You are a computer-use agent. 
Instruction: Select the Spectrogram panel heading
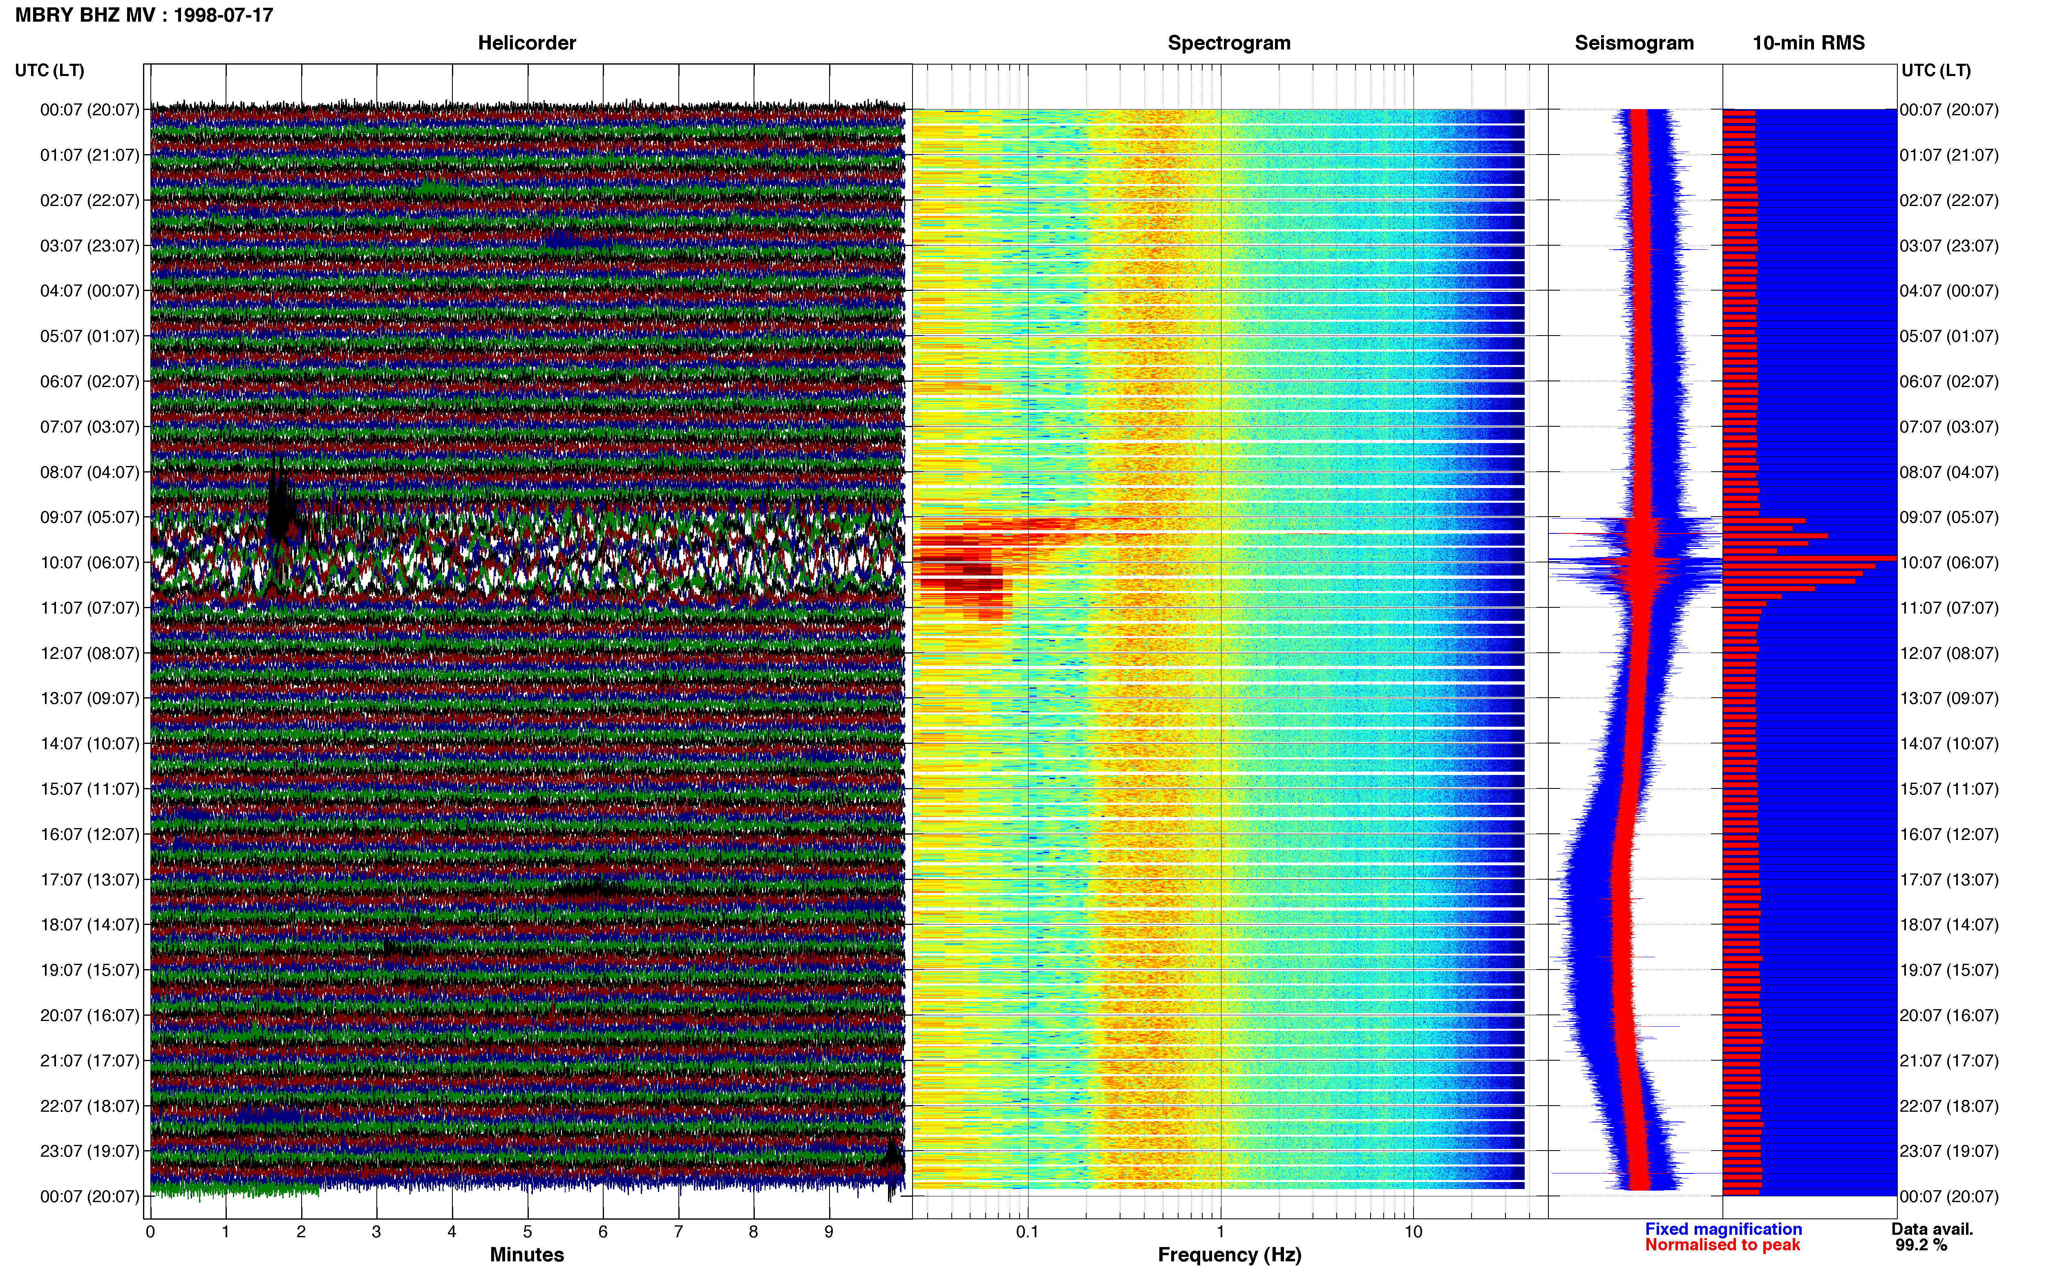[x=1229, y=43]
